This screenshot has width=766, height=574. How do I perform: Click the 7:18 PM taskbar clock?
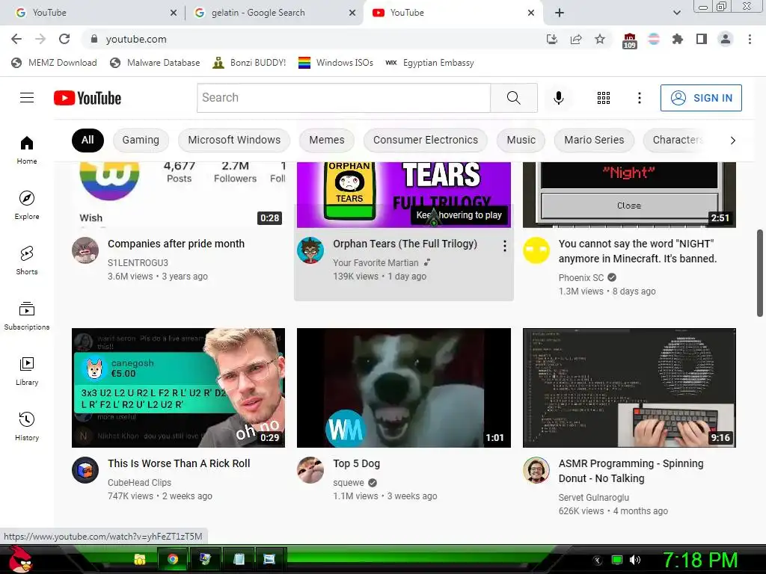[700, 560]
